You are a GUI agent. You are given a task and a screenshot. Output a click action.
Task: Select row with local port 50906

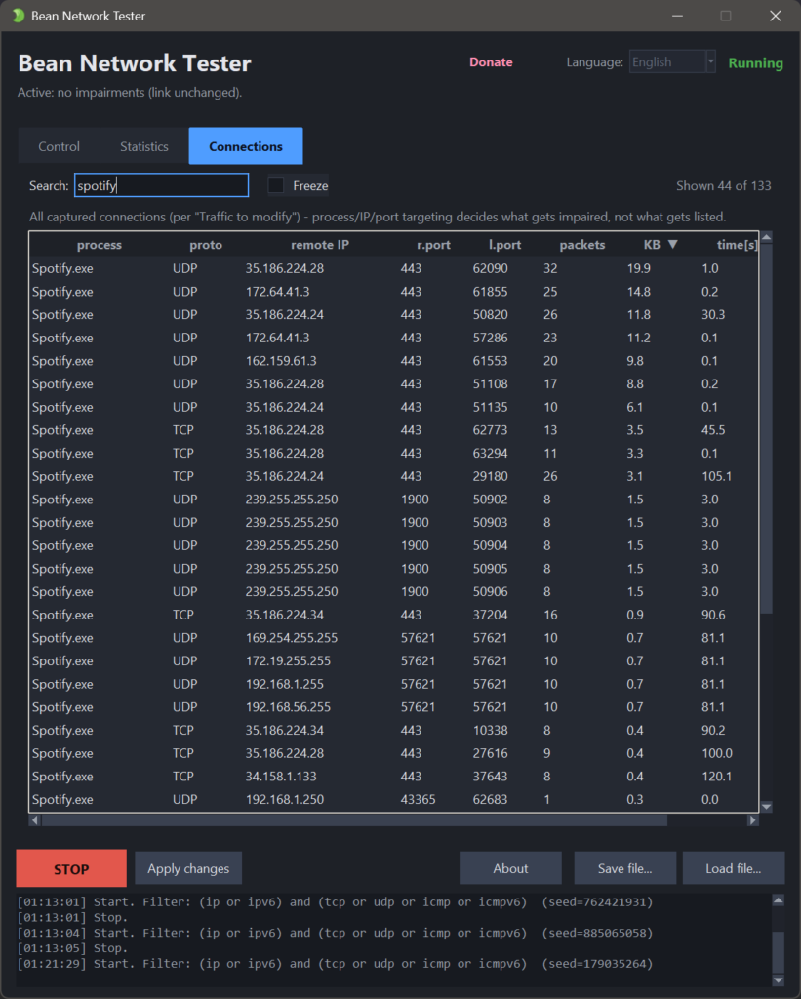point(394,591)
